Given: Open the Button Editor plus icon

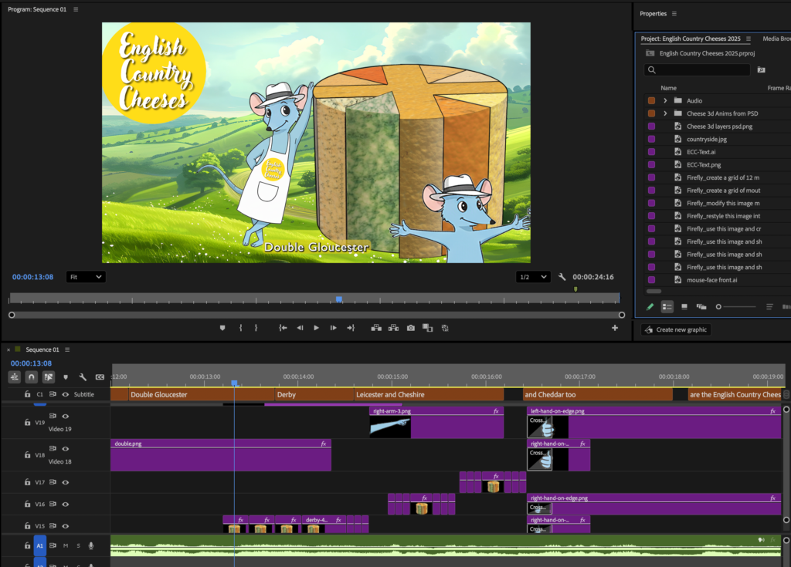Looking at the screenshot, I should click(x=615, y=328).
